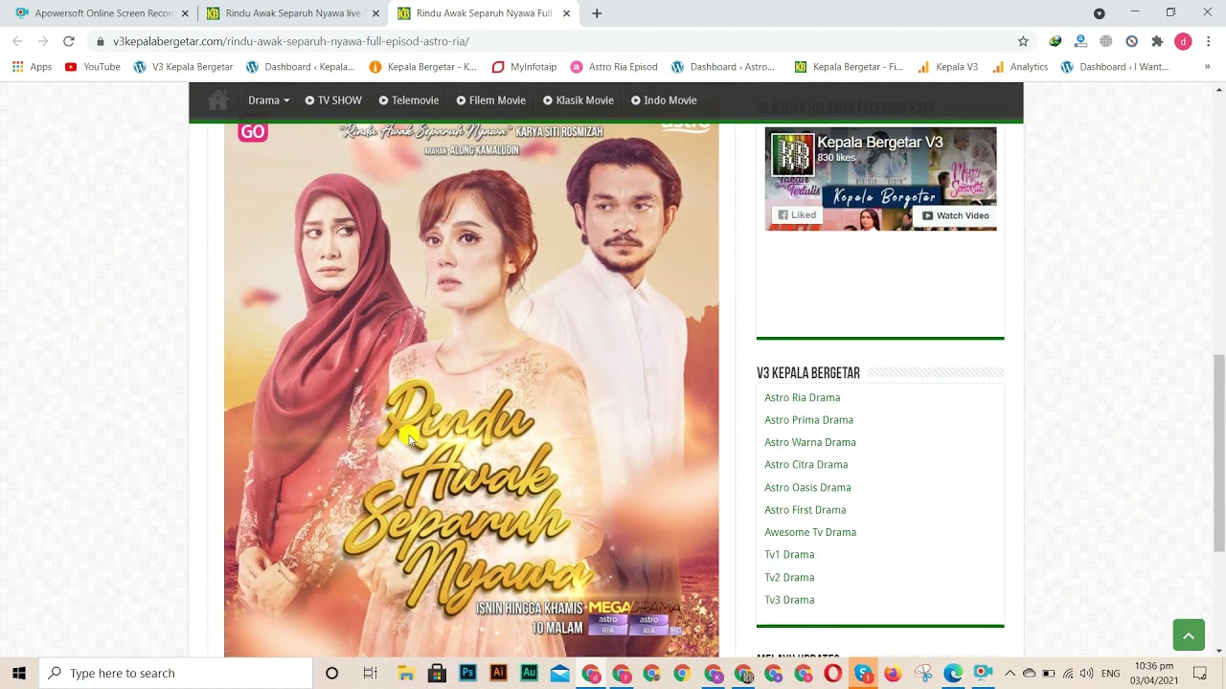The width and height of the screenshot is (1226, 689).
Task: Open the Apps shortcut grid in bookmarks bar
Action: 32,67
